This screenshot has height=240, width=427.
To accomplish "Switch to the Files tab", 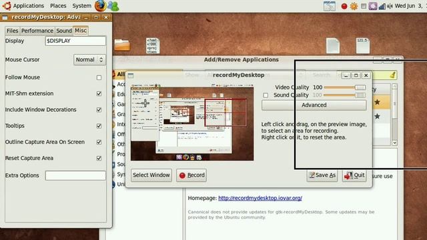I will tap(12, 31).
